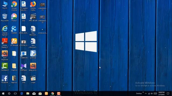Open Action Center notifications
Viewport: 172px width, 96px height.
[168, 94]
